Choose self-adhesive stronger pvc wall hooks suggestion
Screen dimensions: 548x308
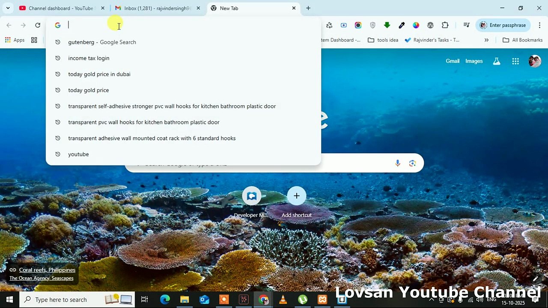[183, 106]
